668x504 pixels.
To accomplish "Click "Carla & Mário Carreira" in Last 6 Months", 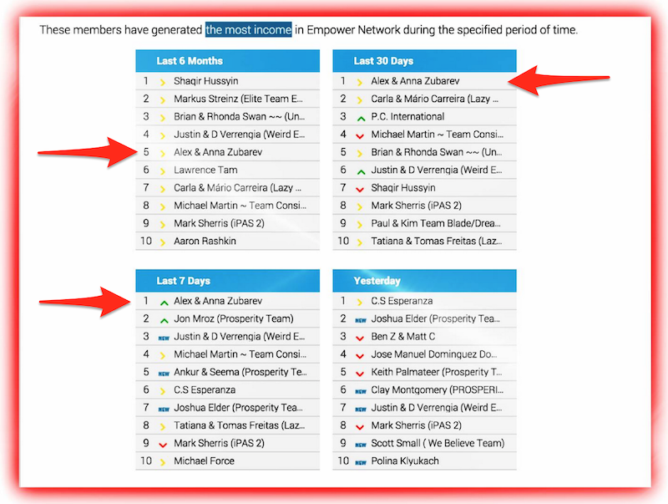I will [x=220, y=188].
